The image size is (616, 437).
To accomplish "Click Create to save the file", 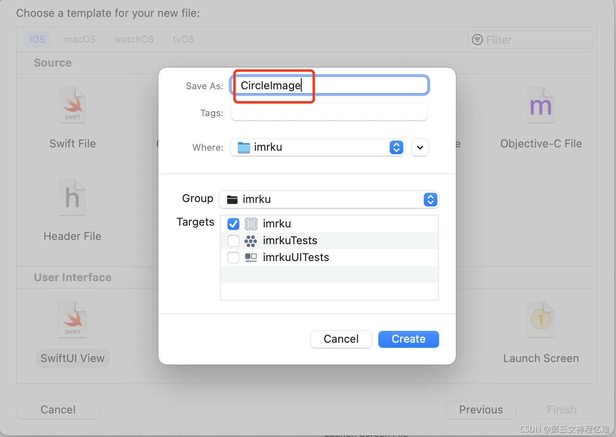I will pyautogui.click(x=409, y=339).
